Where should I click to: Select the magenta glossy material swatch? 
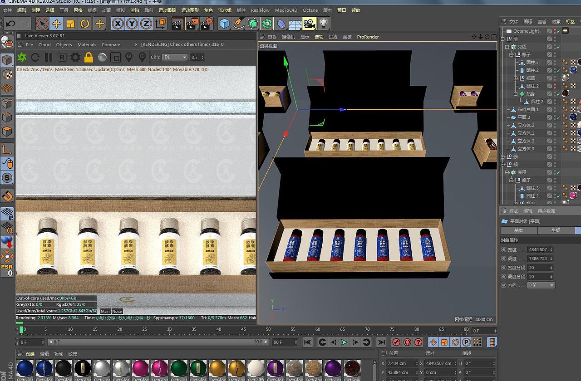click(140, 368)
